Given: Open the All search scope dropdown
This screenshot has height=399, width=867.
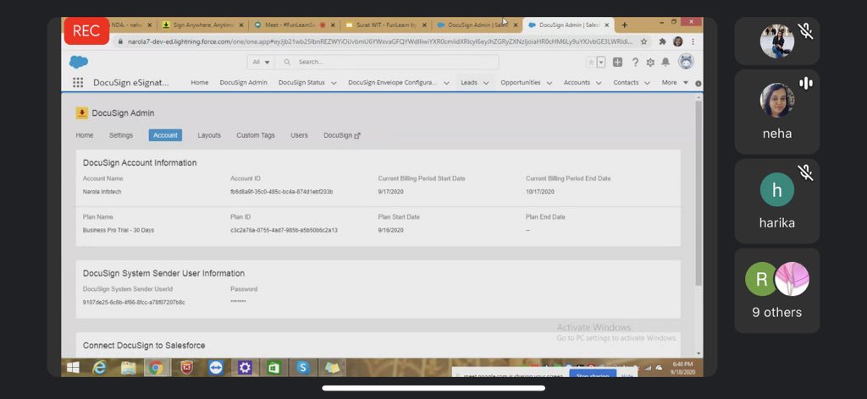Looking at the screenshot, I should [x=261, y=63].
